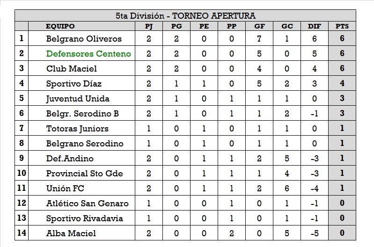Click the Totoras Juniors team name
This screenshot has height=247, width=374.
[x=77, y=129]
